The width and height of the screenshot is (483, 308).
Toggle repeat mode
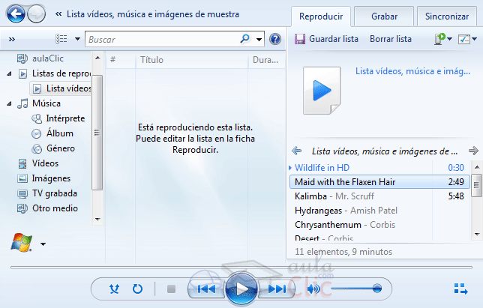click(x=137, y=289)
